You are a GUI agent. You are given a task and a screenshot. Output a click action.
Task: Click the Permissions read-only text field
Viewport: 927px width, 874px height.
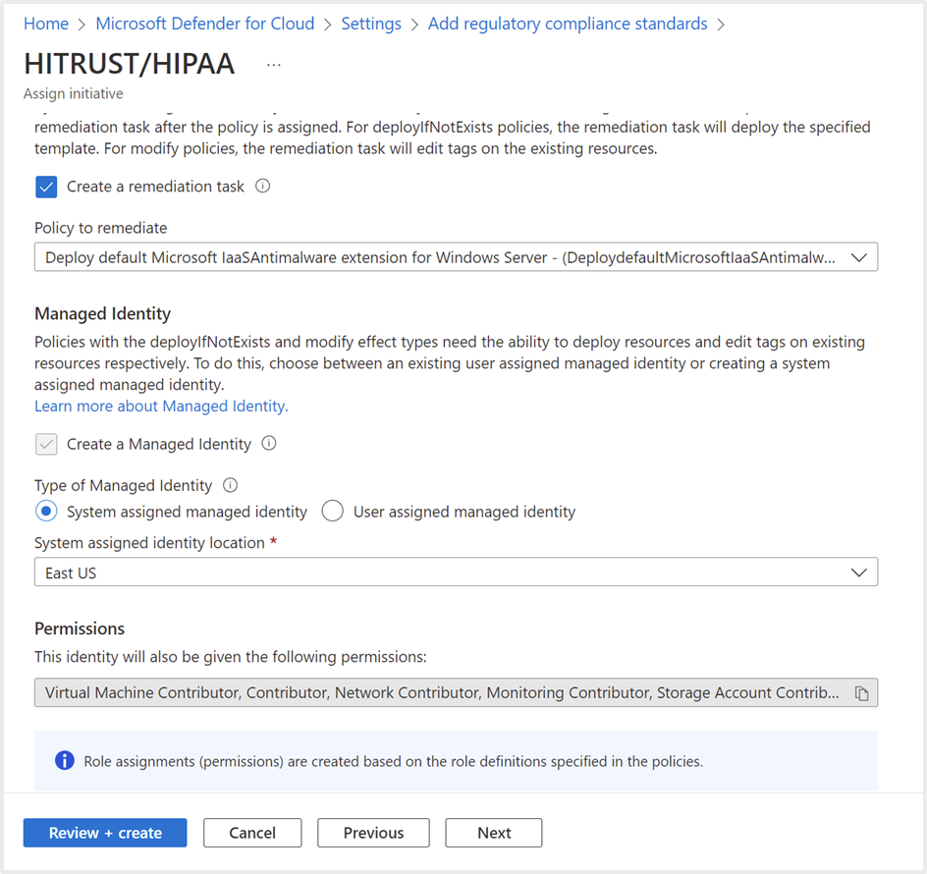click(442, 693)
